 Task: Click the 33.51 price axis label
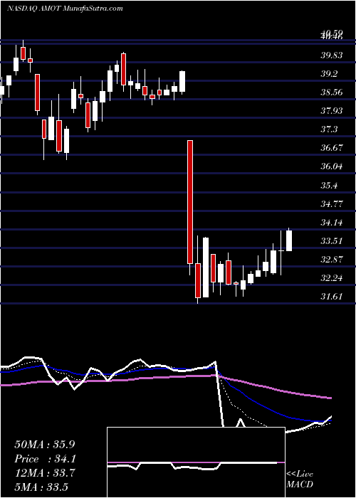[x=332, y=240]
